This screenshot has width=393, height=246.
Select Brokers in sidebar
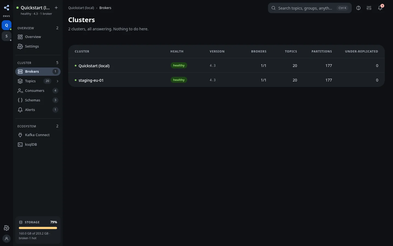pyautogui.click(x=38, y=71)
